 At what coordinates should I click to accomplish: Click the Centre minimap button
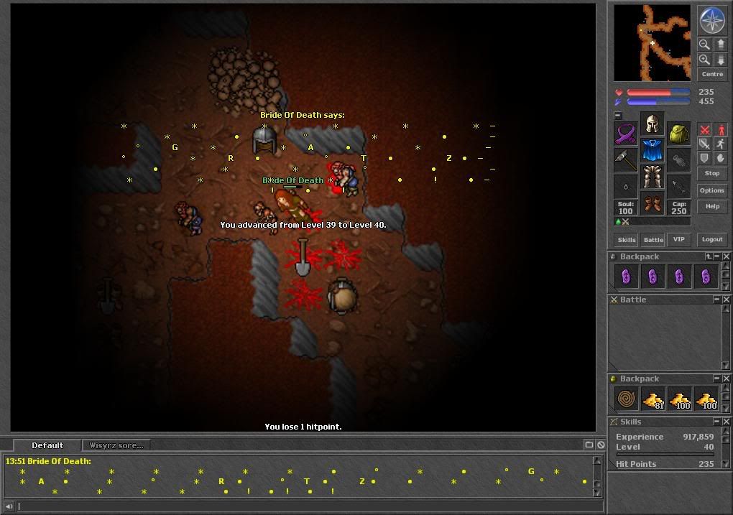tap(712, 74)
